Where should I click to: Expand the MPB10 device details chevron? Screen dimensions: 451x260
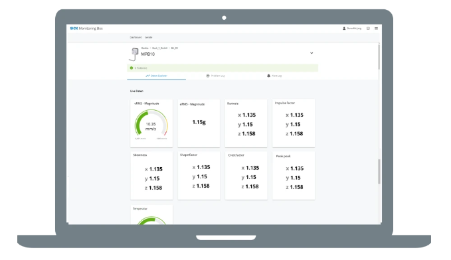pyautogui.click(x=312, y=53)
